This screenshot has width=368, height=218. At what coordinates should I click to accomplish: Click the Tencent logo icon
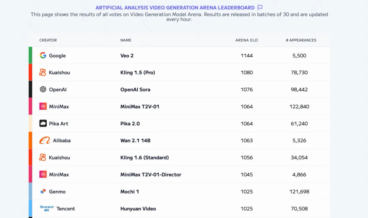point(47,208)
